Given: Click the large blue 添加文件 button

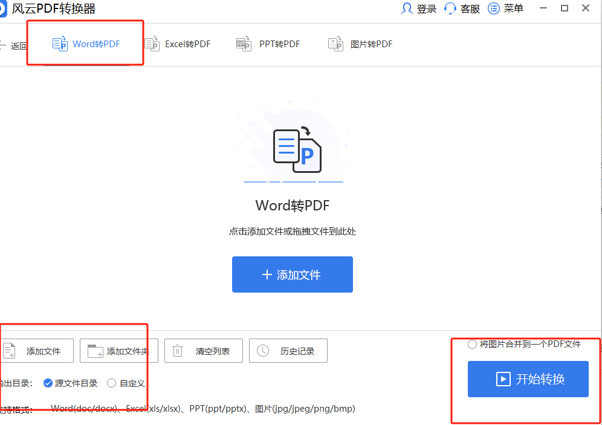Looking at the screenshot, I should (x=292, y=274).
